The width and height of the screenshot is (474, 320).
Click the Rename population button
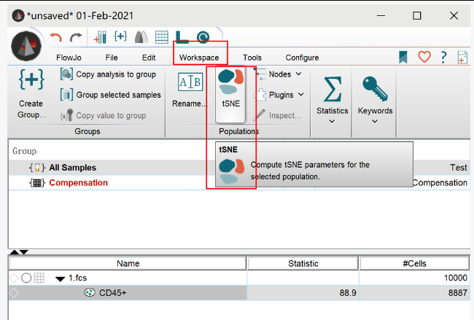[x=190, y=91]
